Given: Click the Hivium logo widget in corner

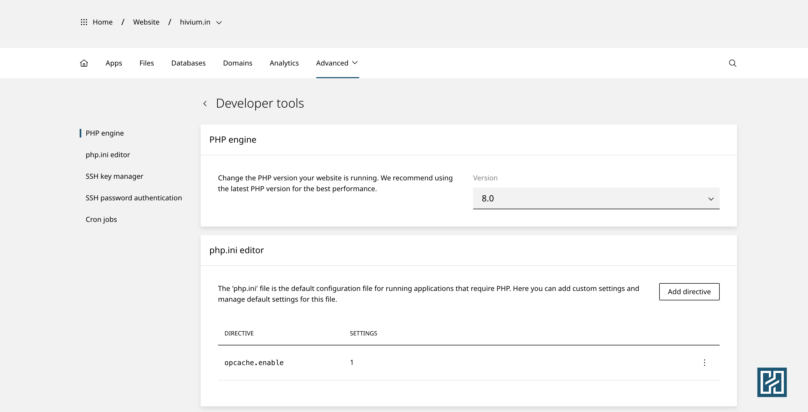Looking at the screenshot, I should [772, 382].
